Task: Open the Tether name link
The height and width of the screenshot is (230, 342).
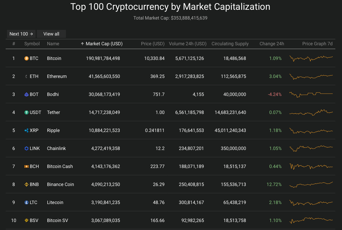Action: [x=53, y=112]
